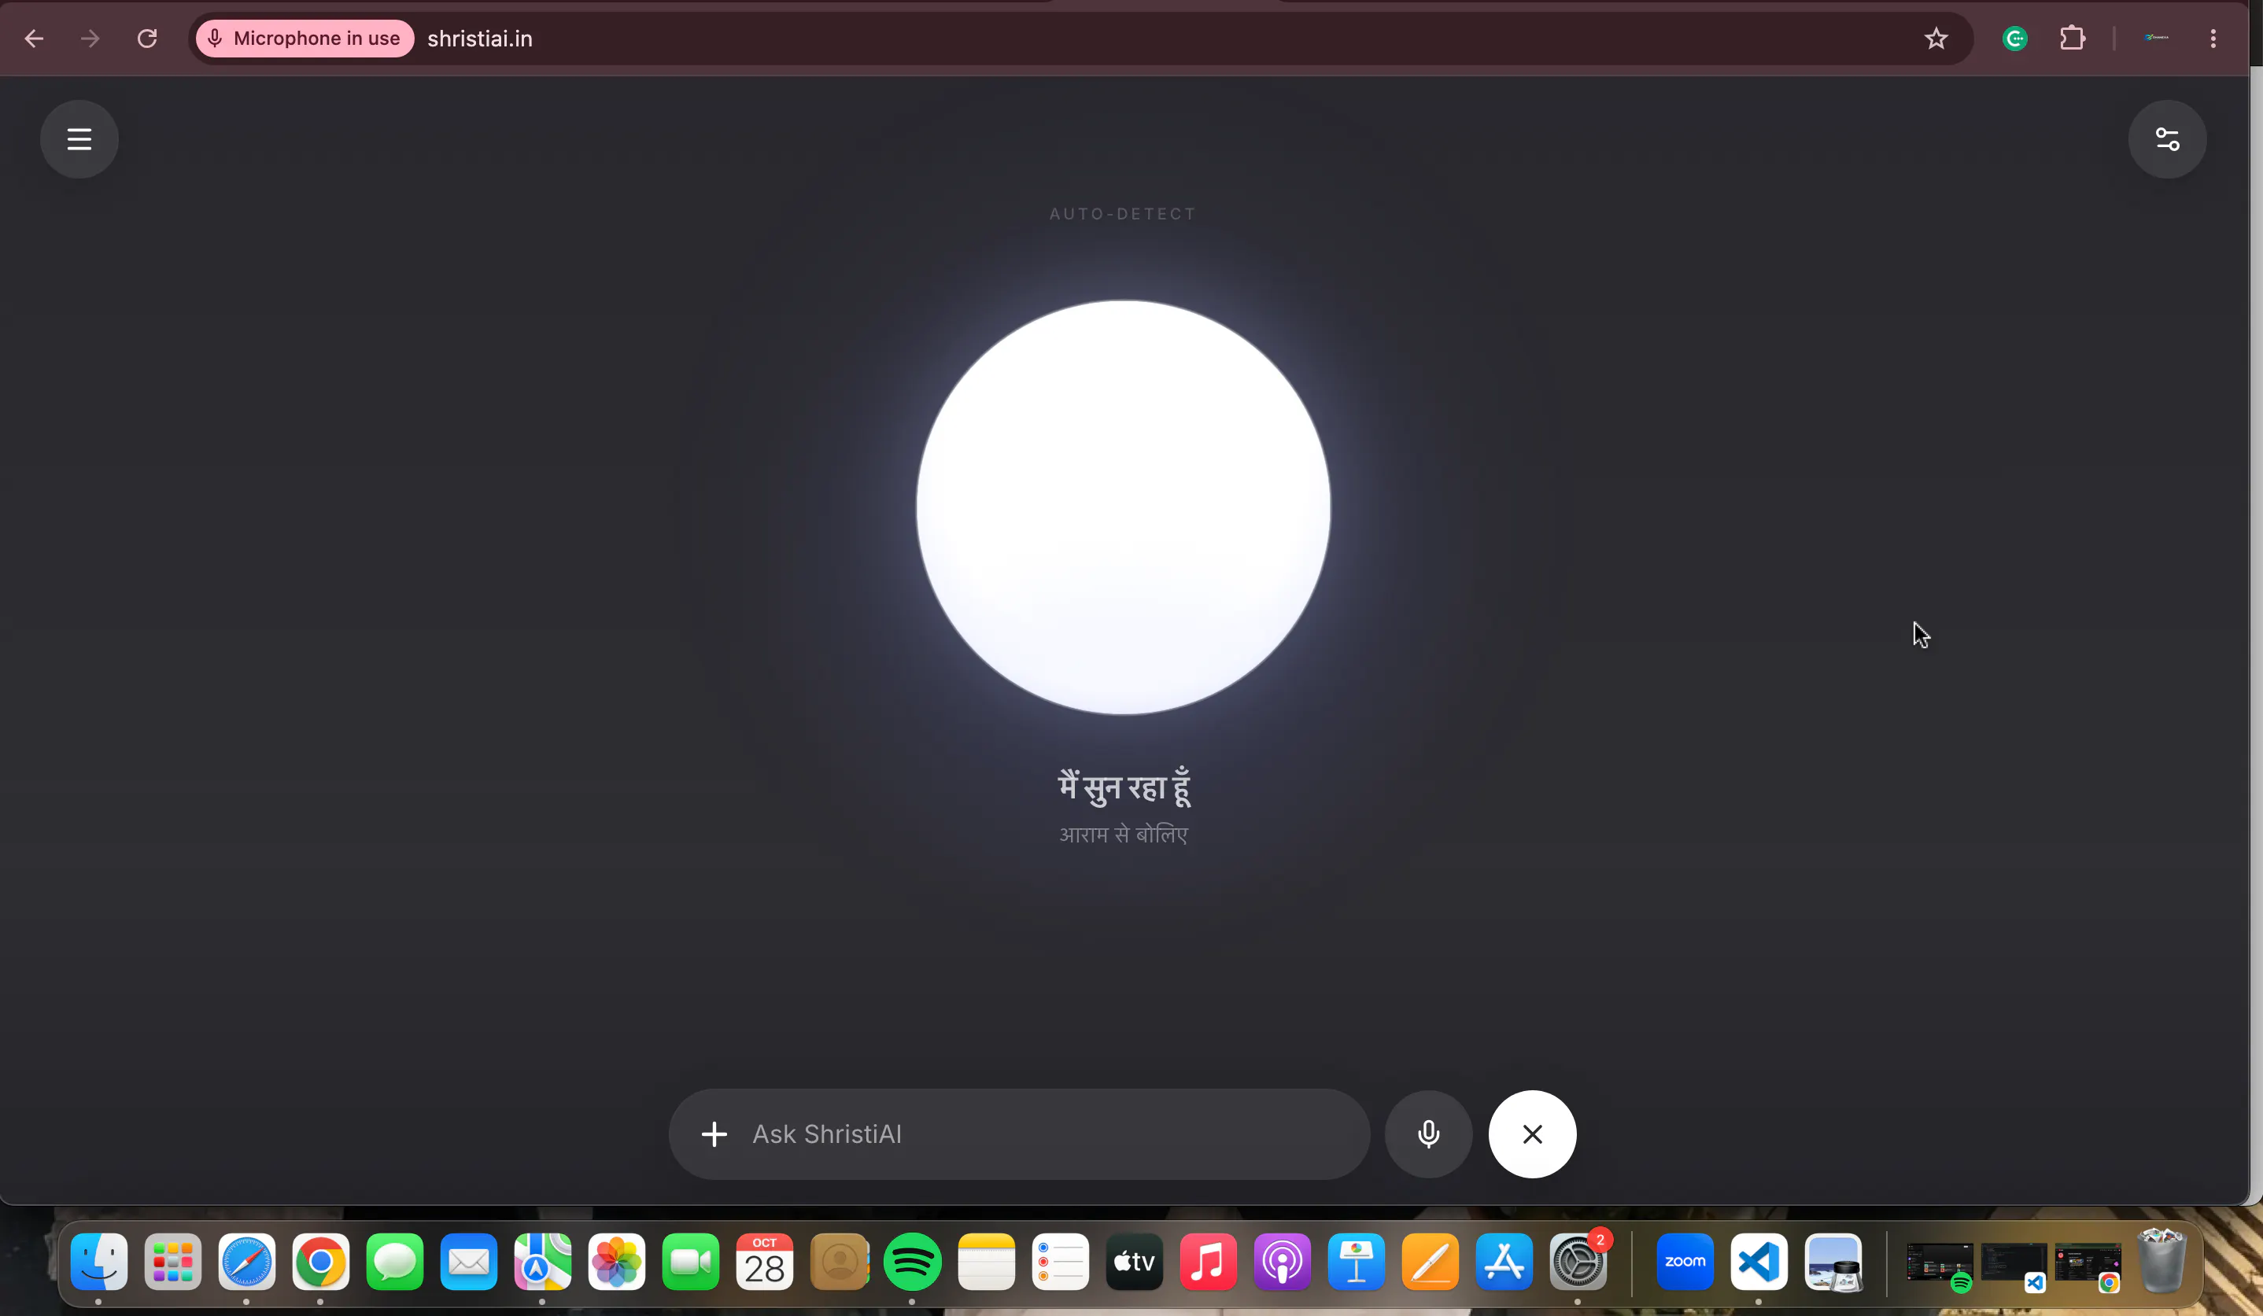Open the Chrome profile avatar

click(2156, 38)
